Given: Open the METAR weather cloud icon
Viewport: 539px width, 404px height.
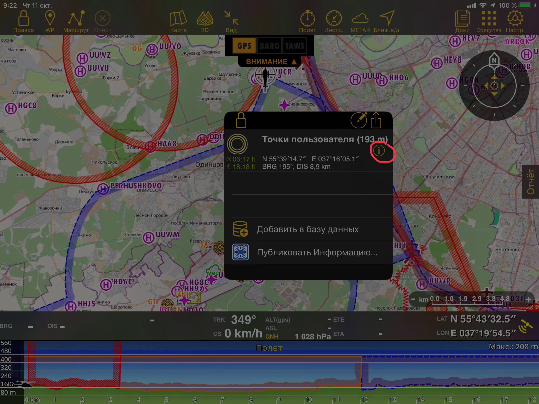Looking at the screenshot, I should click(360, 22).
